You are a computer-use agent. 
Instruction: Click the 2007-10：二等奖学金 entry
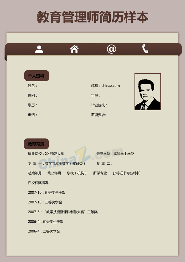click(x=45, y=202)
